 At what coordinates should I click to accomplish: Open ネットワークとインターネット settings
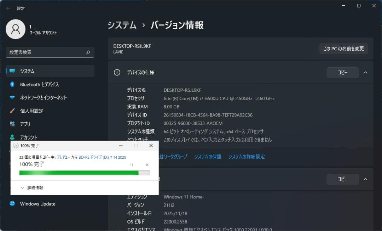(42, 97)
